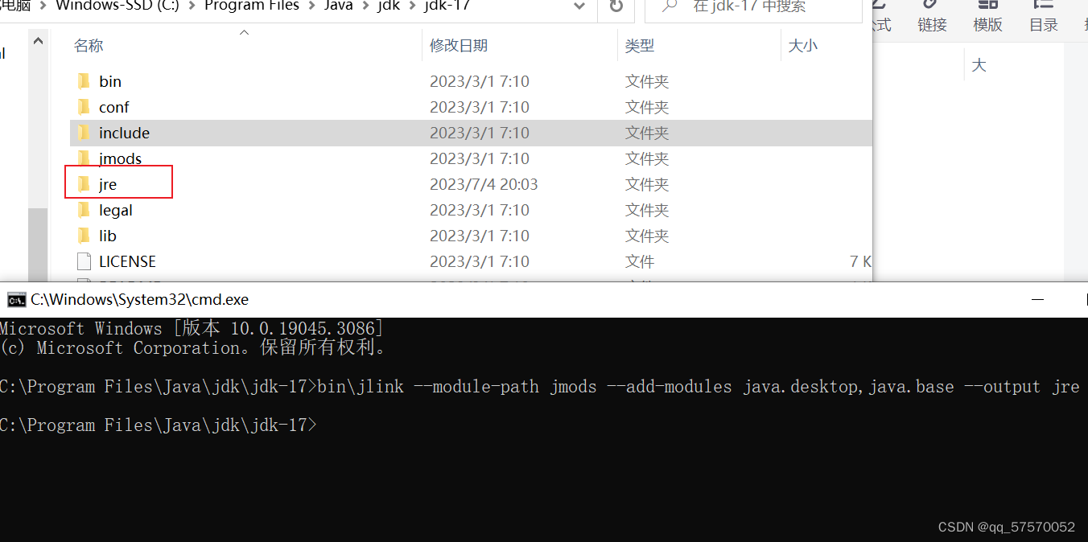Open the jre folder highlighted in red

point(110,183)
